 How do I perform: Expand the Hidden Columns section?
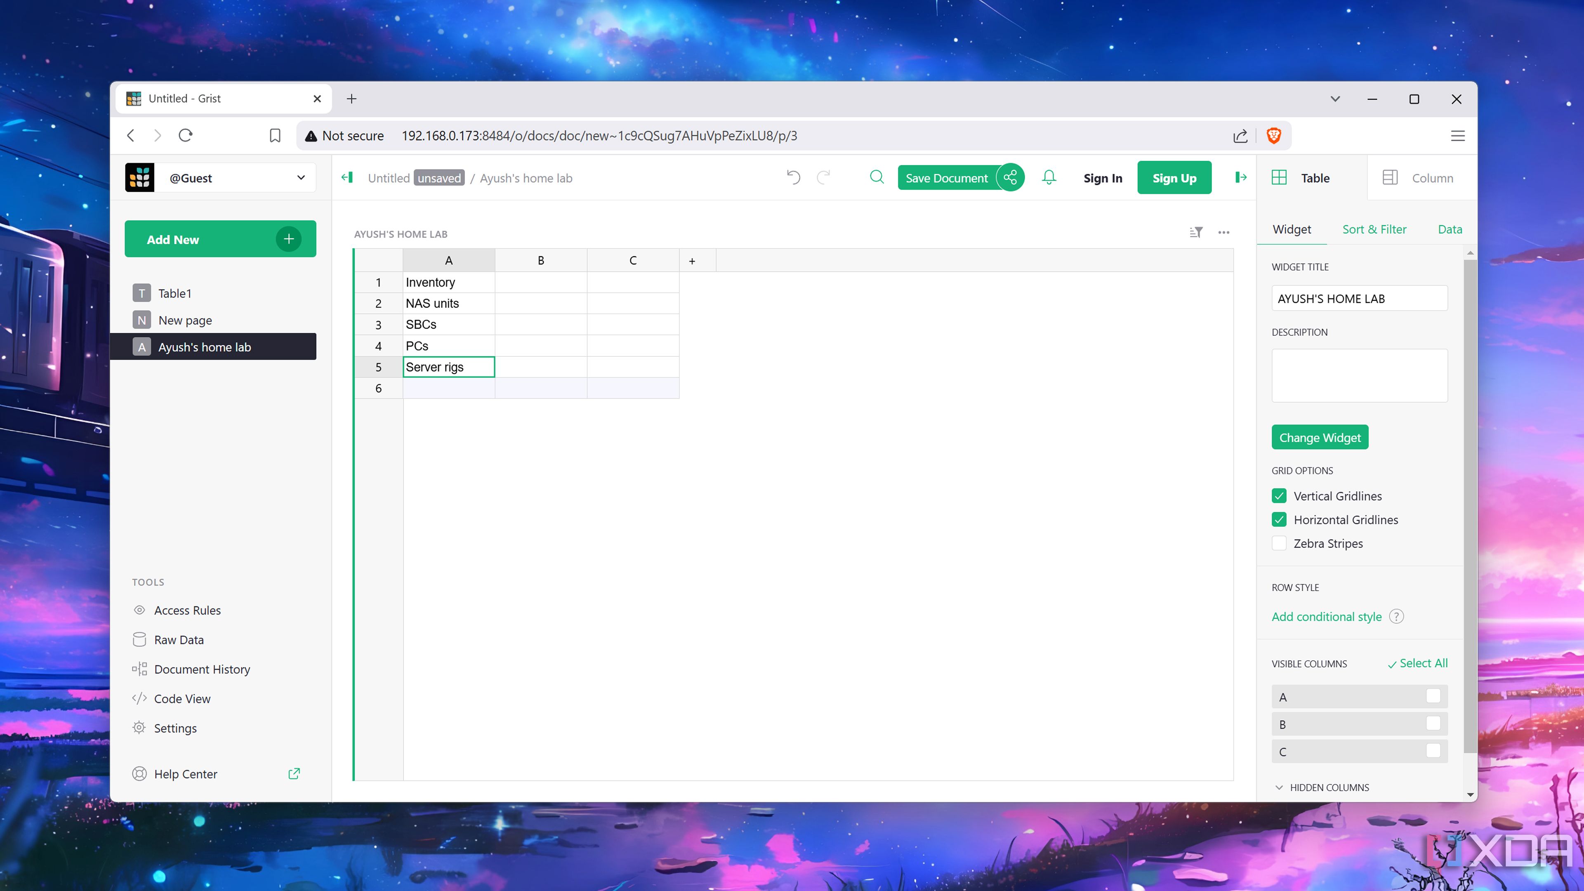tap(1279, 787)
